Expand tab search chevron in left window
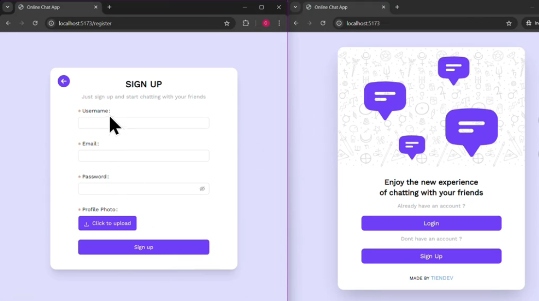 (x=8, y=7)
